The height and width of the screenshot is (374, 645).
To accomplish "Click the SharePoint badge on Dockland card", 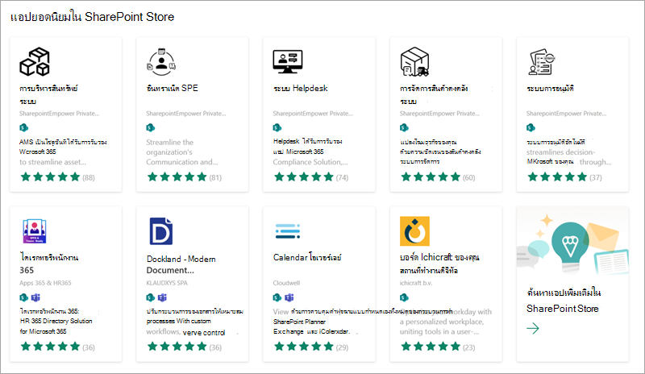I will coord(151,297).
